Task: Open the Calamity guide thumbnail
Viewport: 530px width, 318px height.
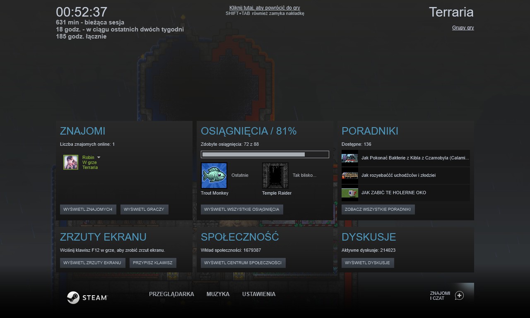Action: 350,158
